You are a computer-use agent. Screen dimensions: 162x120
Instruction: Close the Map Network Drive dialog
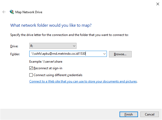(x=158, y=4)
